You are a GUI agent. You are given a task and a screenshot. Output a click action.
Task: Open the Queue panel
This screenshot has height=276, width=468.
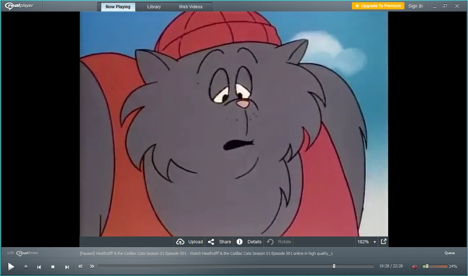coord(450,253)
